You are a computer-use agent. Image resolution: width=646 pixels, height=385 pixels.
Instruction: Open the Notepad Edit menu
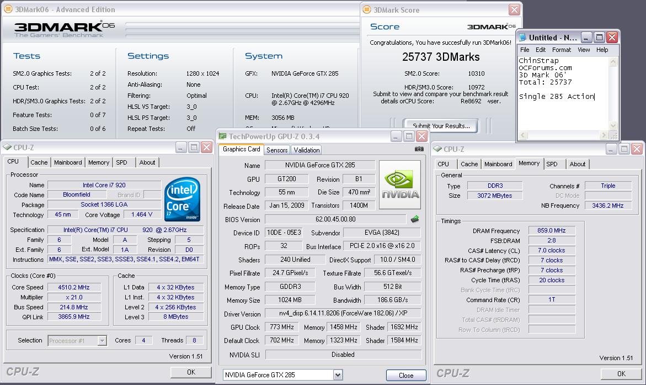click(541, 50)
